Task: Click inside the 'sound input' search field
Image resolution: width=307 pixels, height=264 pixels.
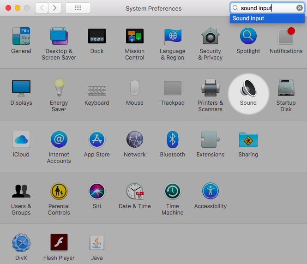Action: [x=267, y=8]
